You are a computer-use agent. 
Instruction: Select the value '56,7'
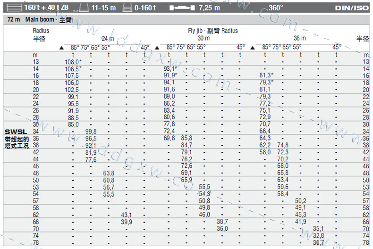tap(109, 188)
